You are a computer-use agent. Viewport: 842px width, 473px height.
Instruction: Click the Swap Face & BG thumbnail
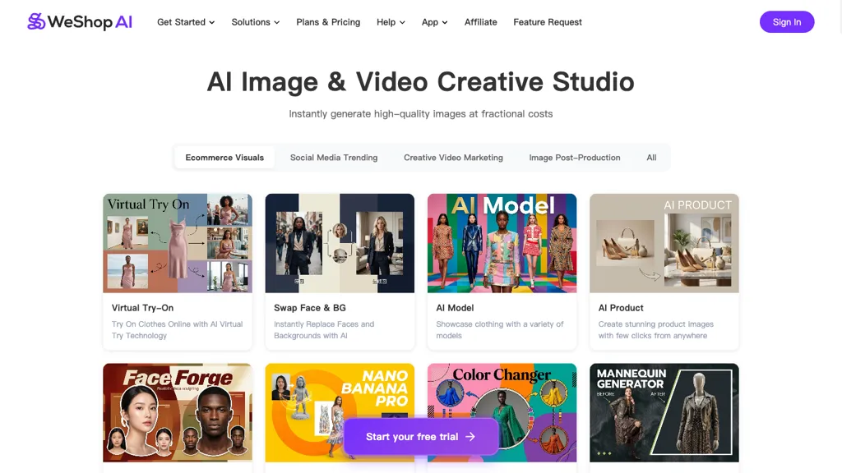pos(340,243)
